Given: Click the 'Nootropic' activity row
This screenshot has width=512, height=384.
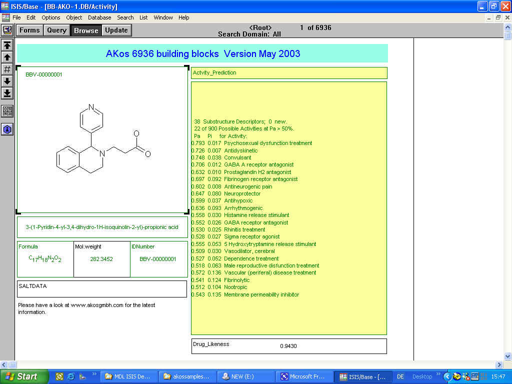Looking at the screenshot, I should [x=219, y=287].
